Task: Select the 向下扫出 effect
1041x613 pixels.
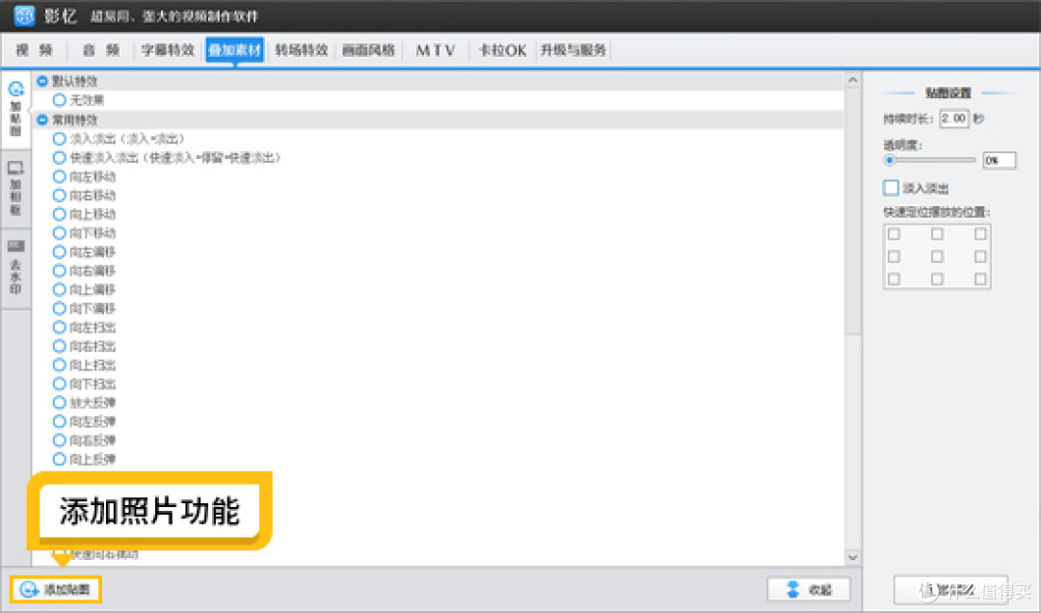Action: 59,384
